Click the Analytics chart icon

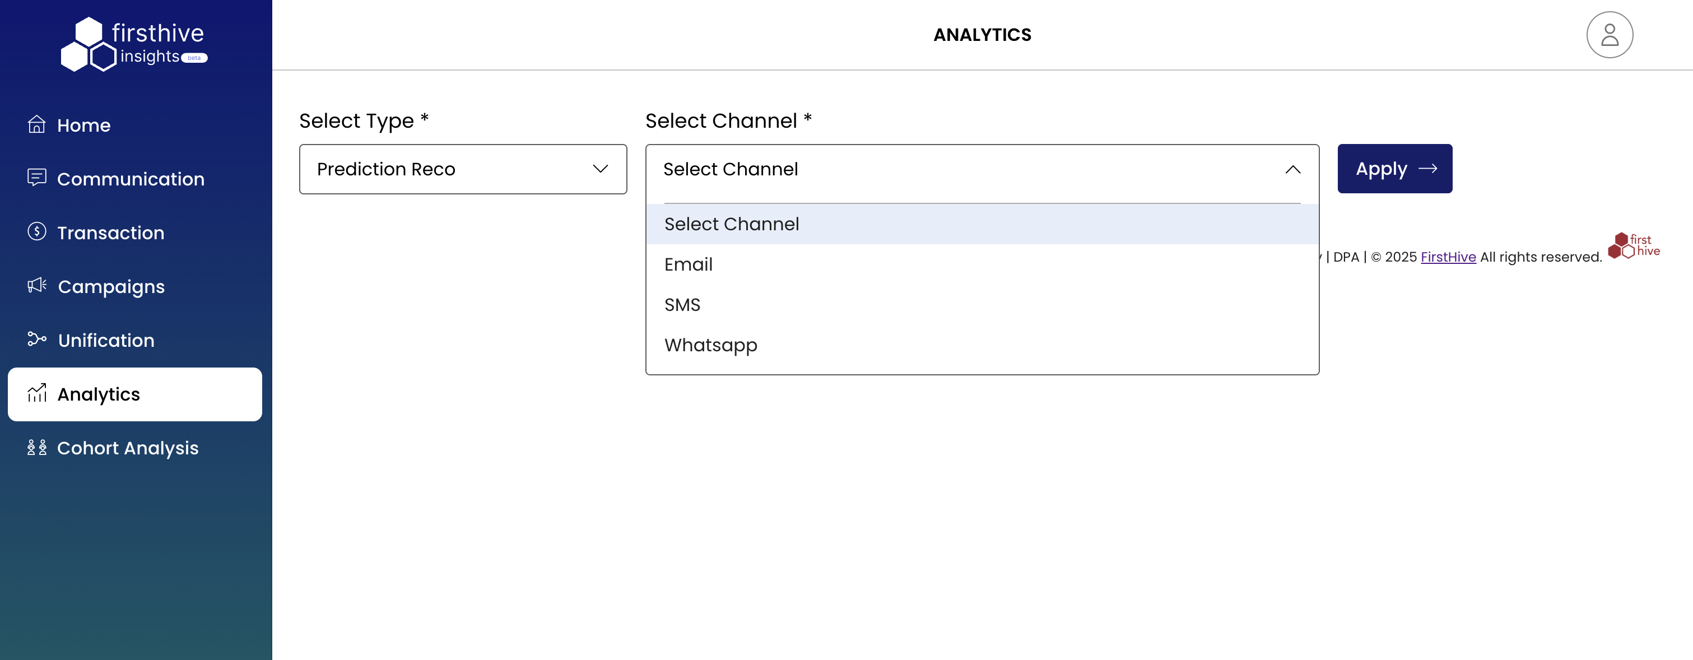coord(37,393)
